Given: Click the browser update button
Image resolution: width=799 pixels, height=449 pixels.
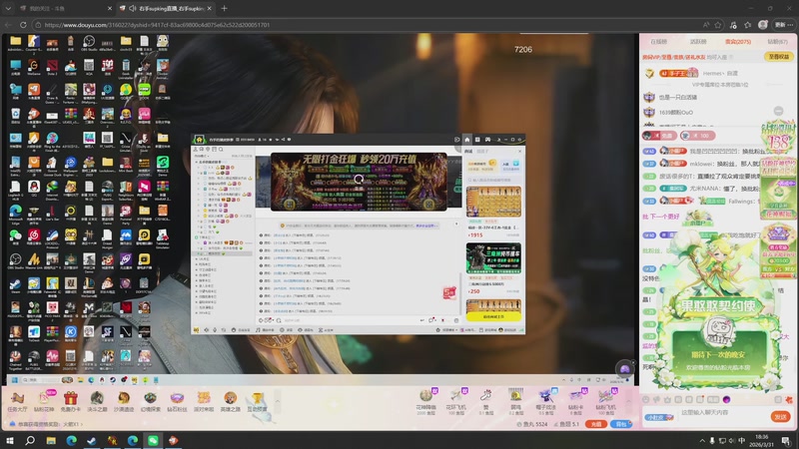Looking at the screenshot, I should [784, 24].
